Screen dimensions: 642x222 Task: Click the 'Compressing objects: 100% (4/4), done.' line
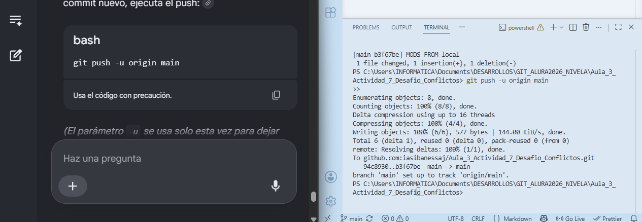(420, 123)
